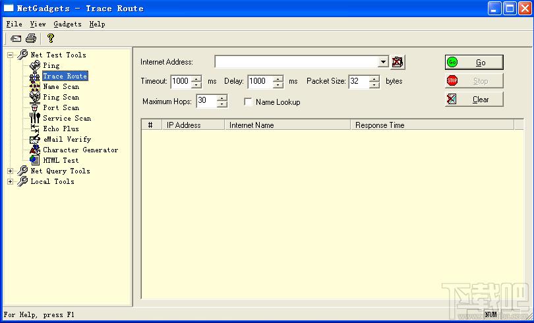Click the Trace Route network icon

[x=35, y=76]
